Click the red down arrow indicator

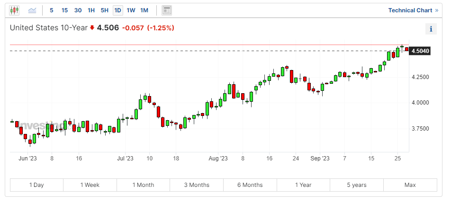point(92,28)
